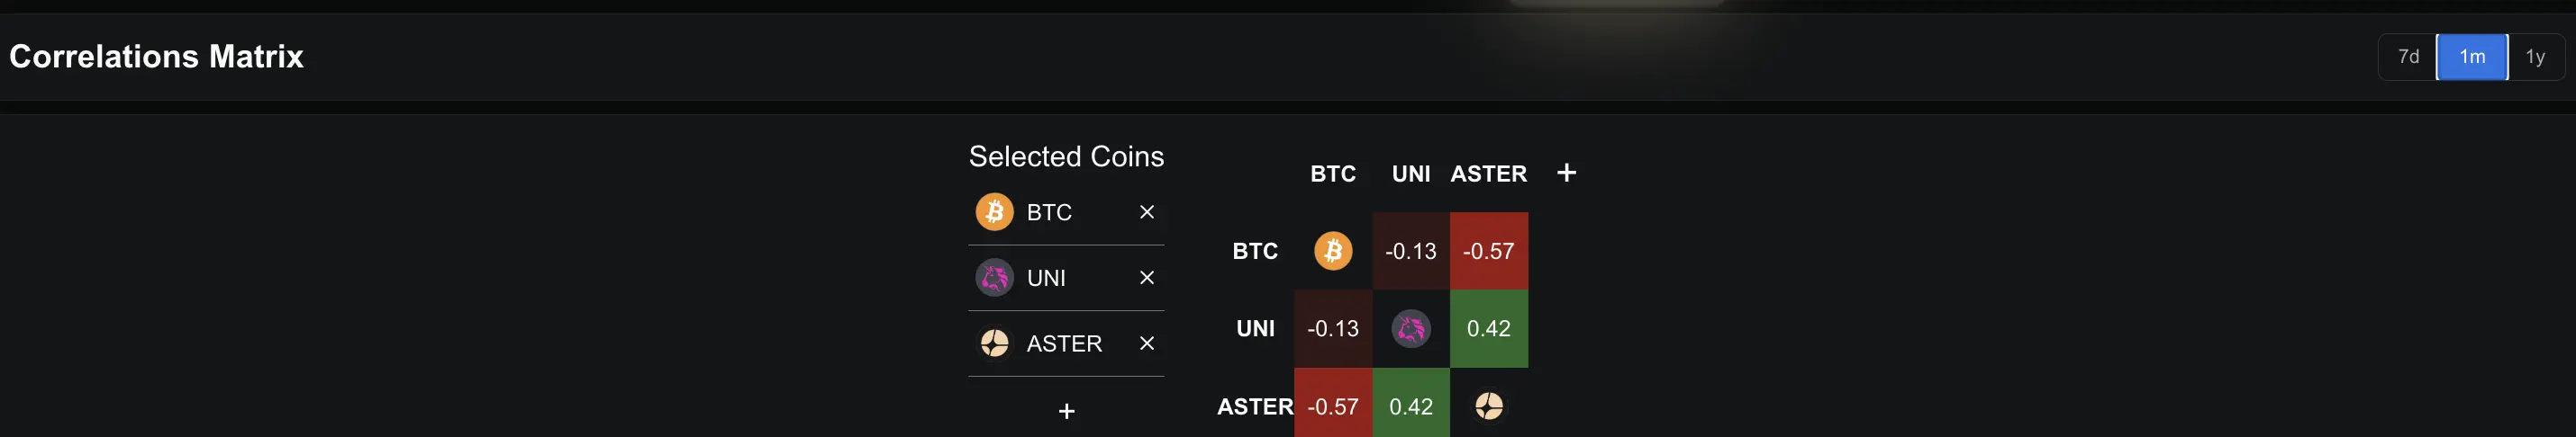This screenshot has width=2576, height=437.
Task: Remove ASTER from Selected Coins
Action: tap(1147, 344)
